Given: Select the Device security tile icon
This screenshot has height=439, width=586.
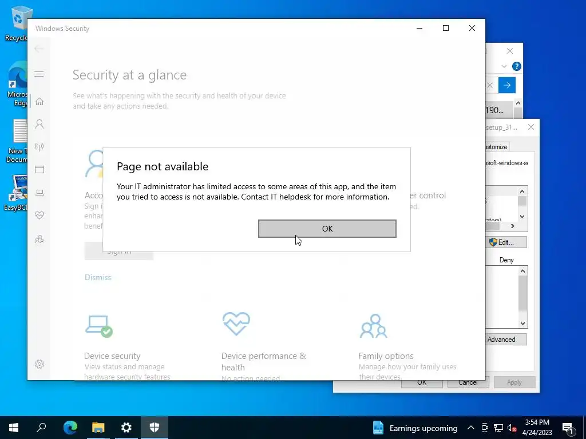Looking at the screenshot, I should click(x=98, y=326).
